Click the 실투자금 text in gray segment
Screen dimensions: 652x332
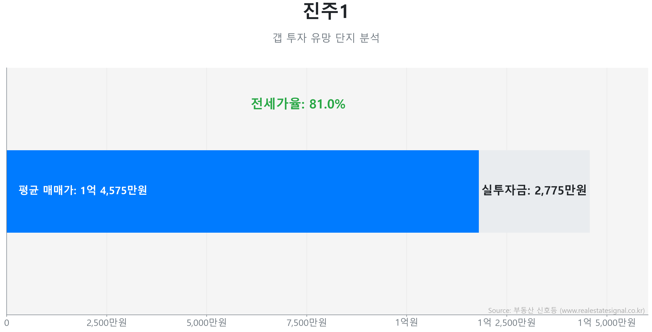pyautogui.click(x=505, y=190)
